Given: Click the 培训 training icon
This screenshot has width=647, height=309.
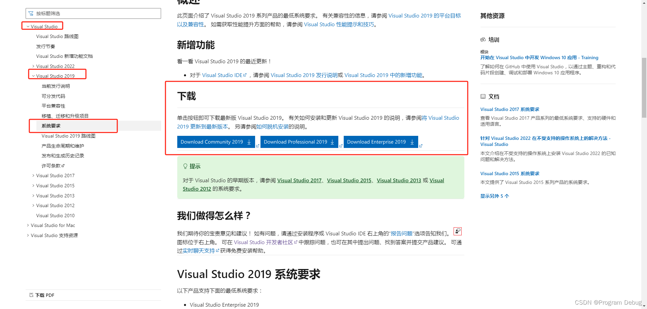Looking at the screenshot, I should [483, 39].
